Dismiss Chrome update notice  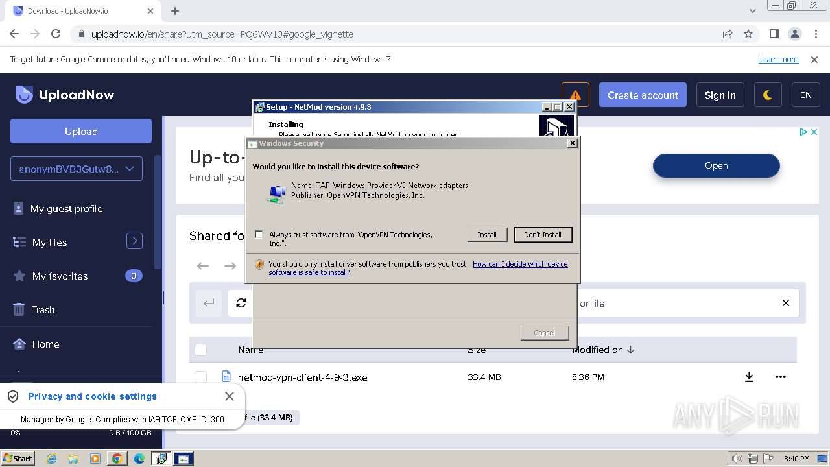tap(814, 59)
